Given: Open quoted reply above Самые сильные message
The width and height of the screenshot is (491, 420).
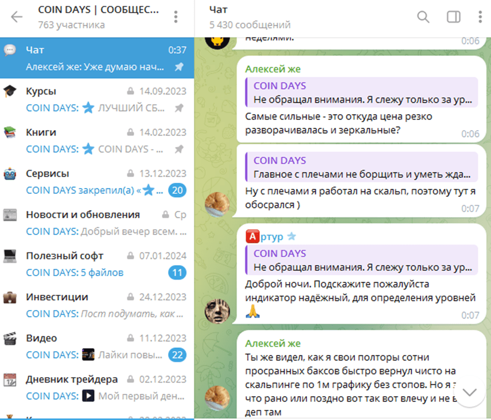Looking at the screenshot, I should (x=362, y=93).
